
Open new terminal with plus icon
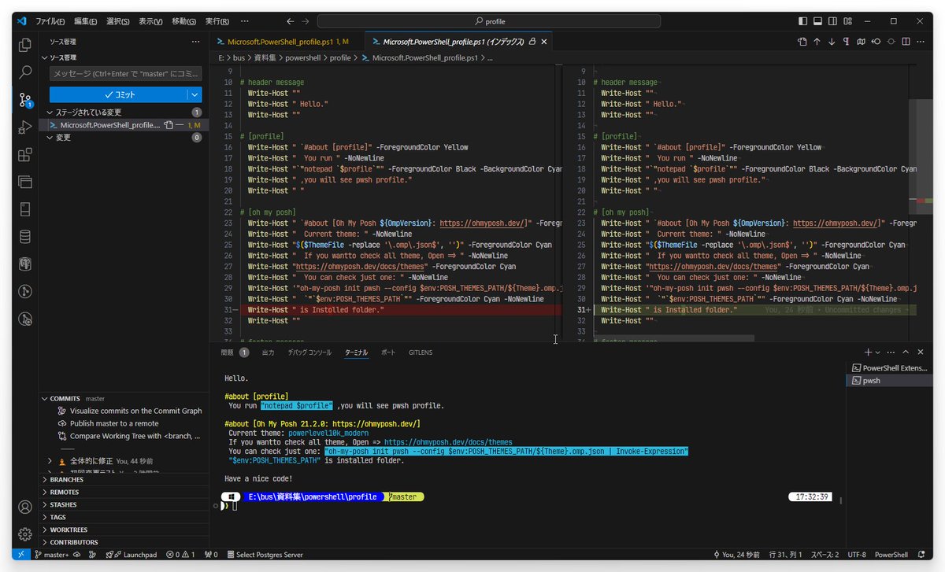pyautogui.click(x=868, y=352)
